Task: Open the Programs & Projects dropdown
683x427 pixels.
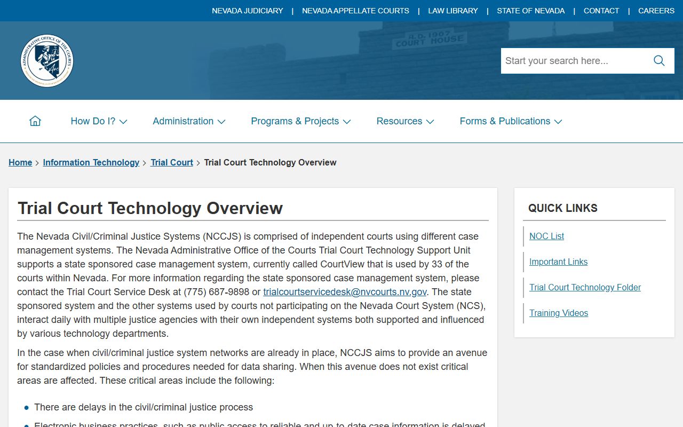Action: (x=300, y=121)
